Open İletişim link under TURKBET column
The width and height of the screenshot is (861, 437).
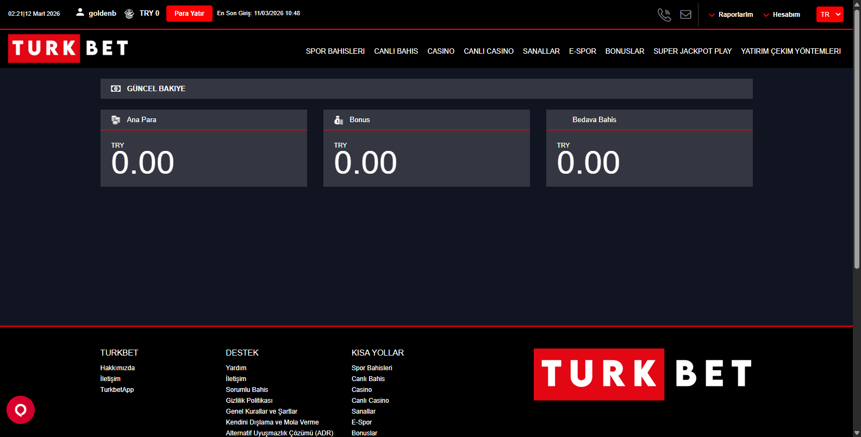(110, 379)
